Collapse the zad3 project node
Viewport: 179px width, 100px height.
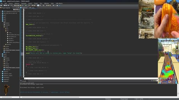1,21
